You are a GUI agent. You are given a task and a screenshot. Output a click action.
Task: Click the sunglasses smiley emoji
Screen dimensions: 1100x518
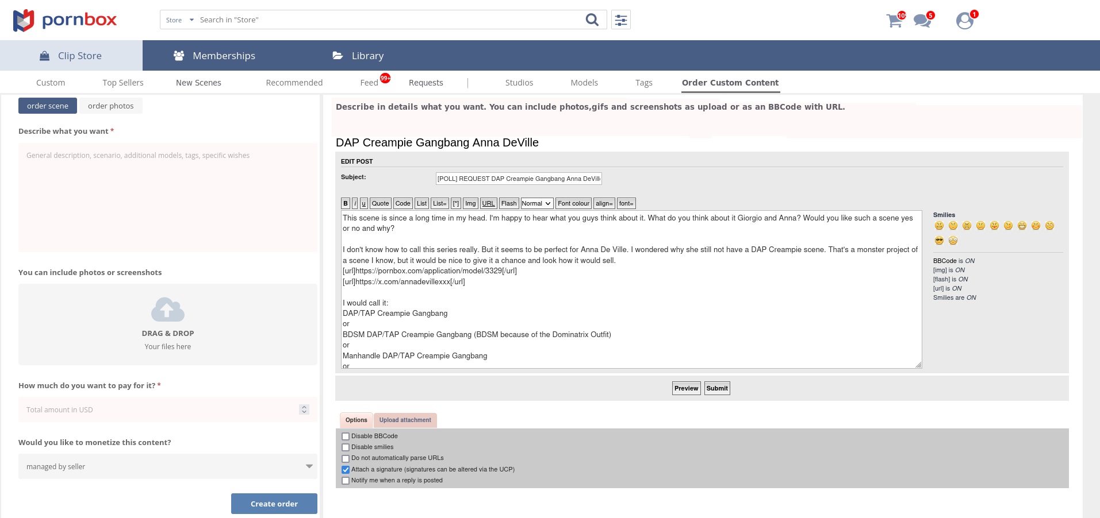[x=939, y=241]
